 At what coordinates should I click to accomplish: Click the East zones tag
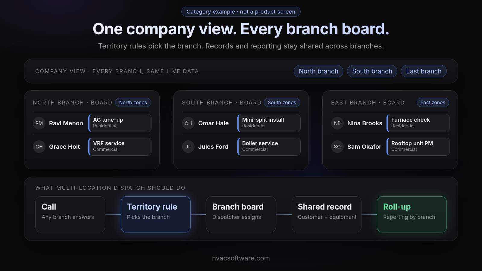(x=433, y=102)
